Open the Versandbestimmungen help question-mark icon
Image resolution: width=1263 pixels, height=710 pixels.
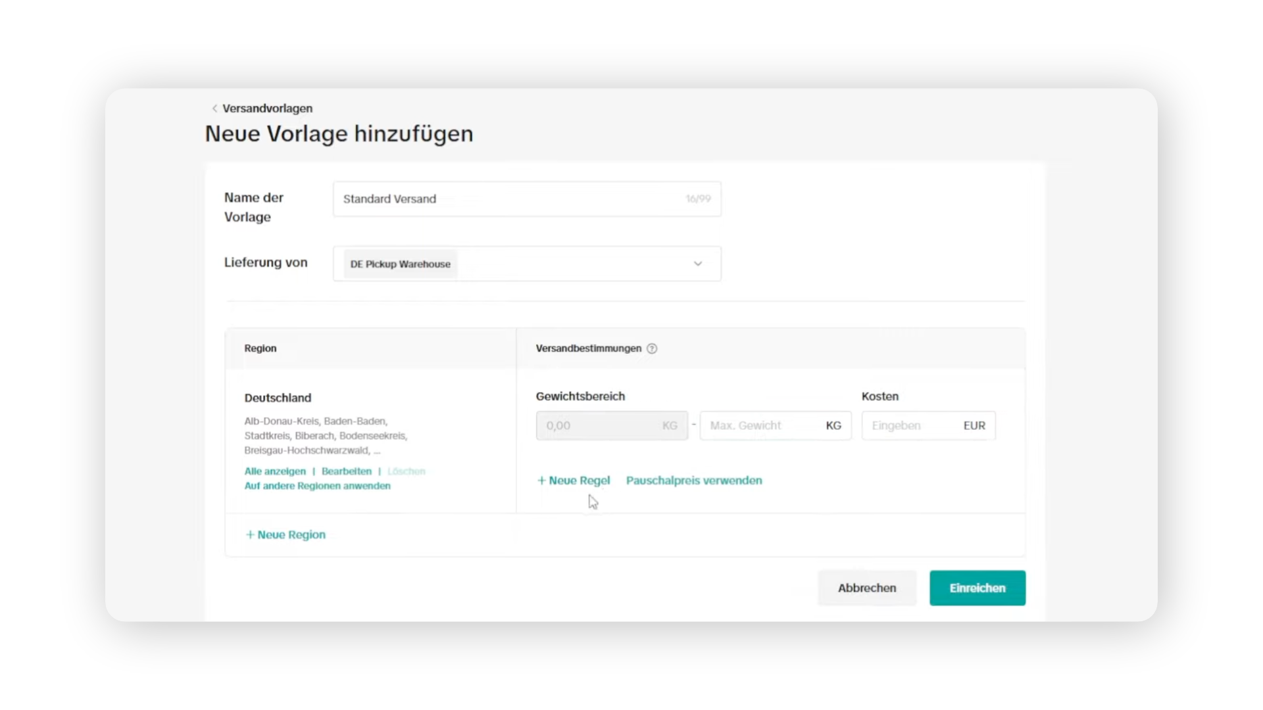coord(652,348)
